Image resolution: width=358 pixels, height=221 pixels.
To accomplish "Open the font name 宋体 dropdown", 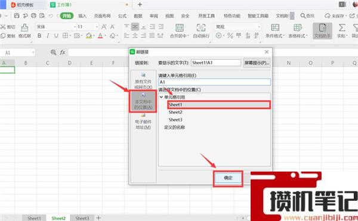I will click(x=75, y=27).
